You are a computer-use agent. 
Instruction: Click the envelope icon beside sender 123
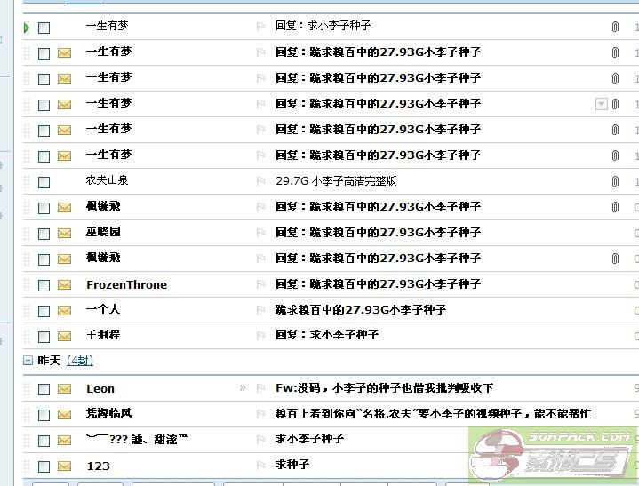click(64, 466)
